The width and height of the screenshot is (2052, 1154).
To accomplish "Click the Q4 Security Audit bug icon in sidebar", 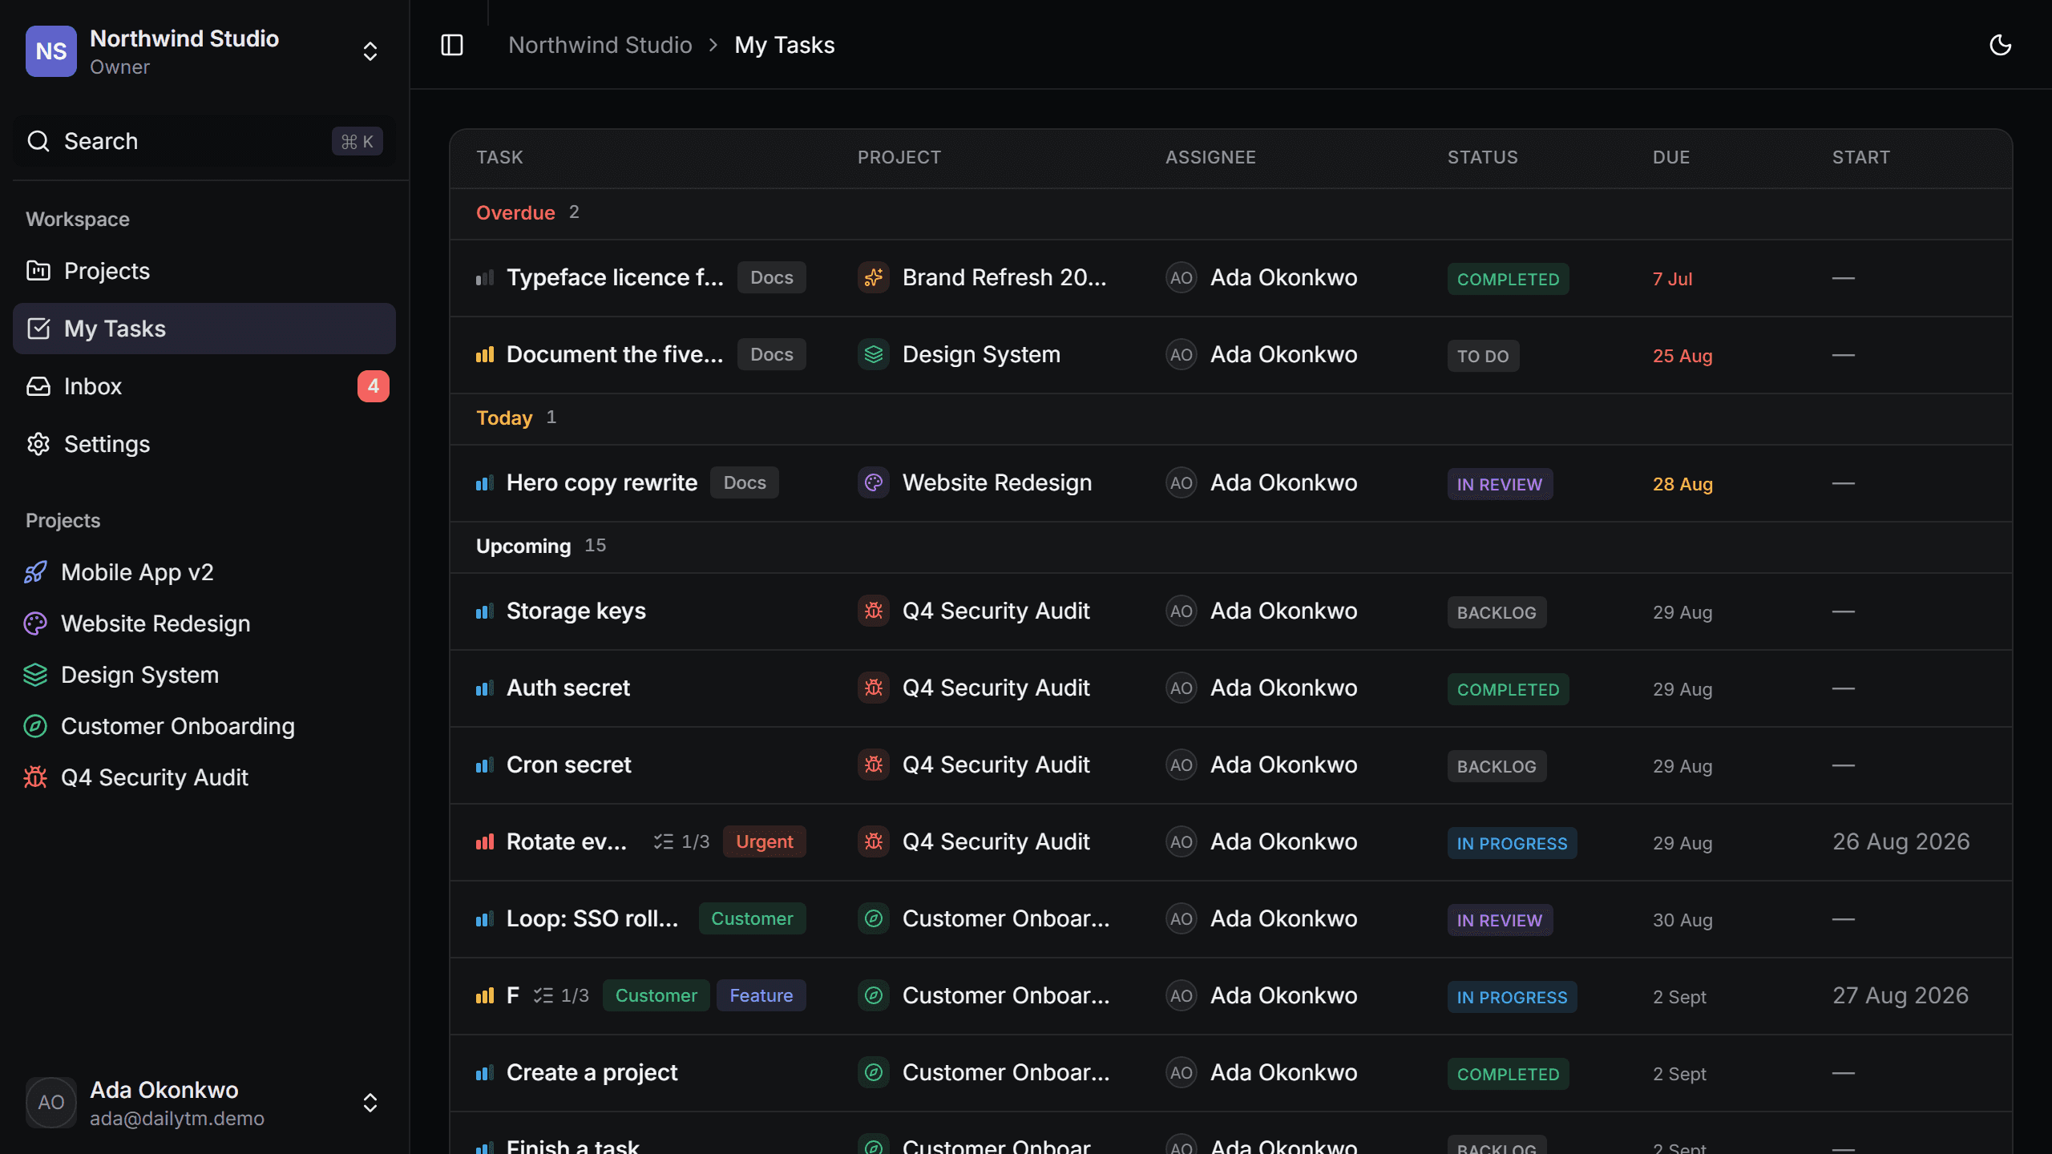I will click(35, 777).
